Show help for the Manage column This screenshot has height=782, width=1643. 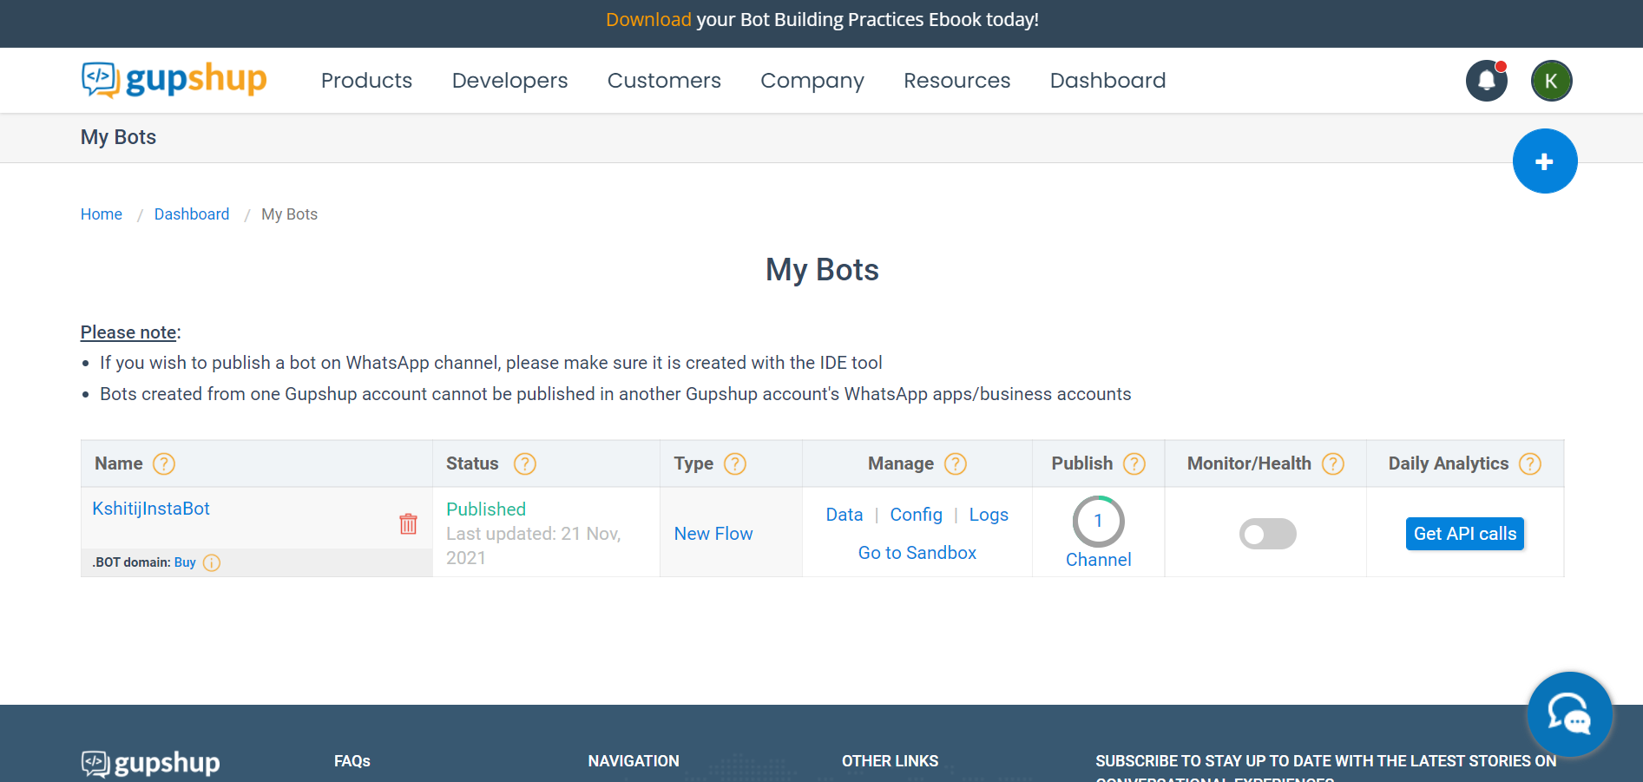coord(956,464)
